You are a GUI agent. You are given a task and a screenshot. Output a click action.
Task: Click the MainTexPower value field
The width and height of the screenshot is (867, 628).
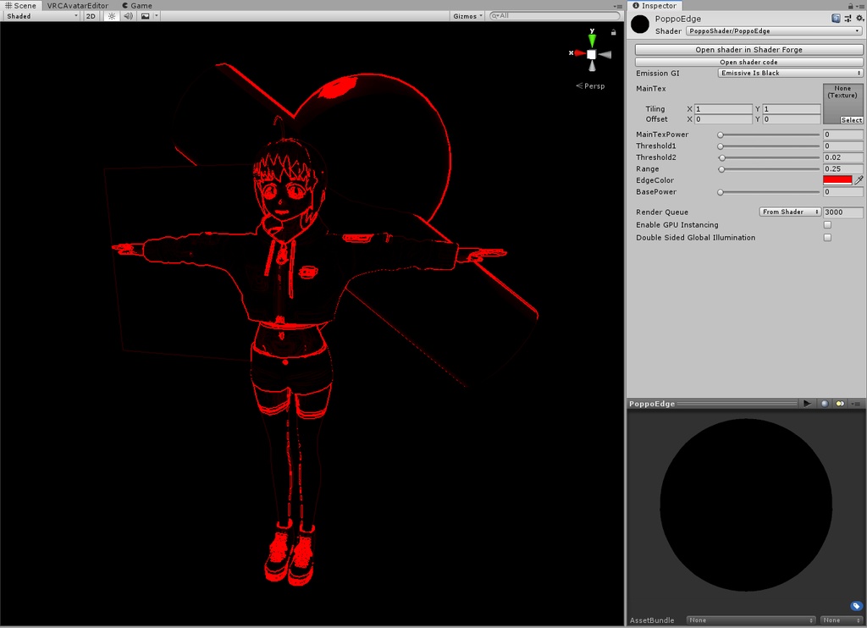(842, 135)
